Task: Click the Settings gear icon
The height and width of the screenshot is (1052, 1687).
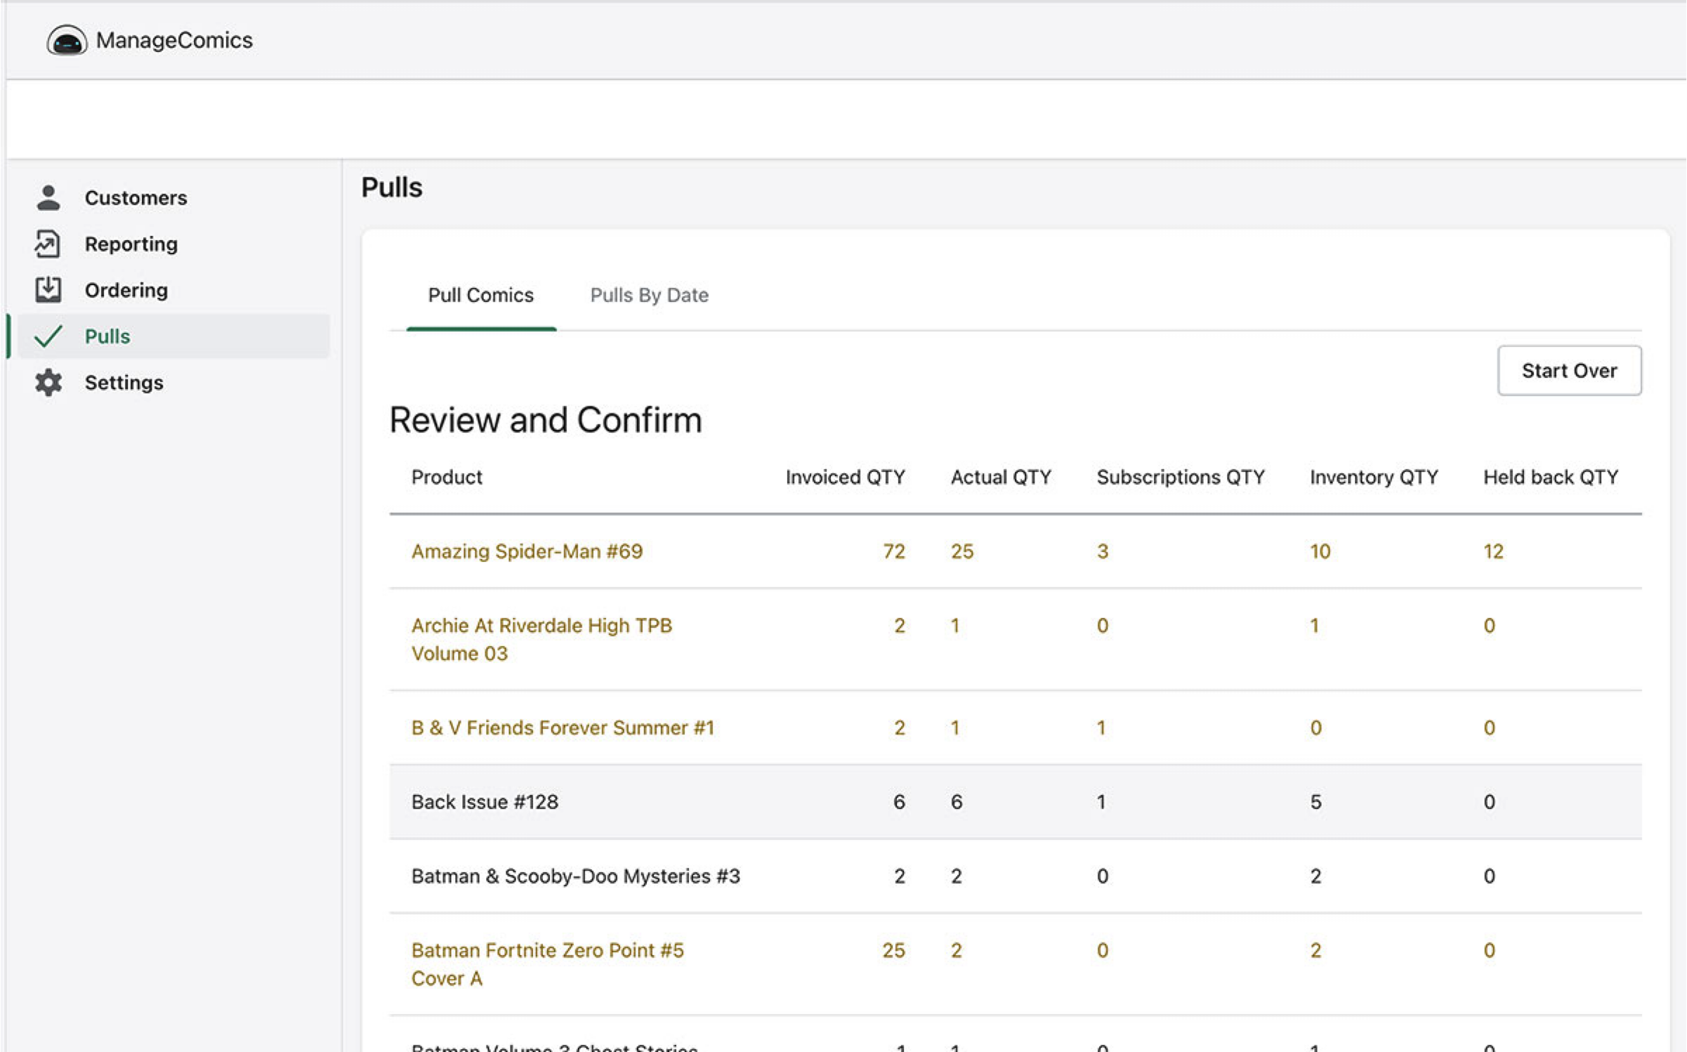Action: 48,383
